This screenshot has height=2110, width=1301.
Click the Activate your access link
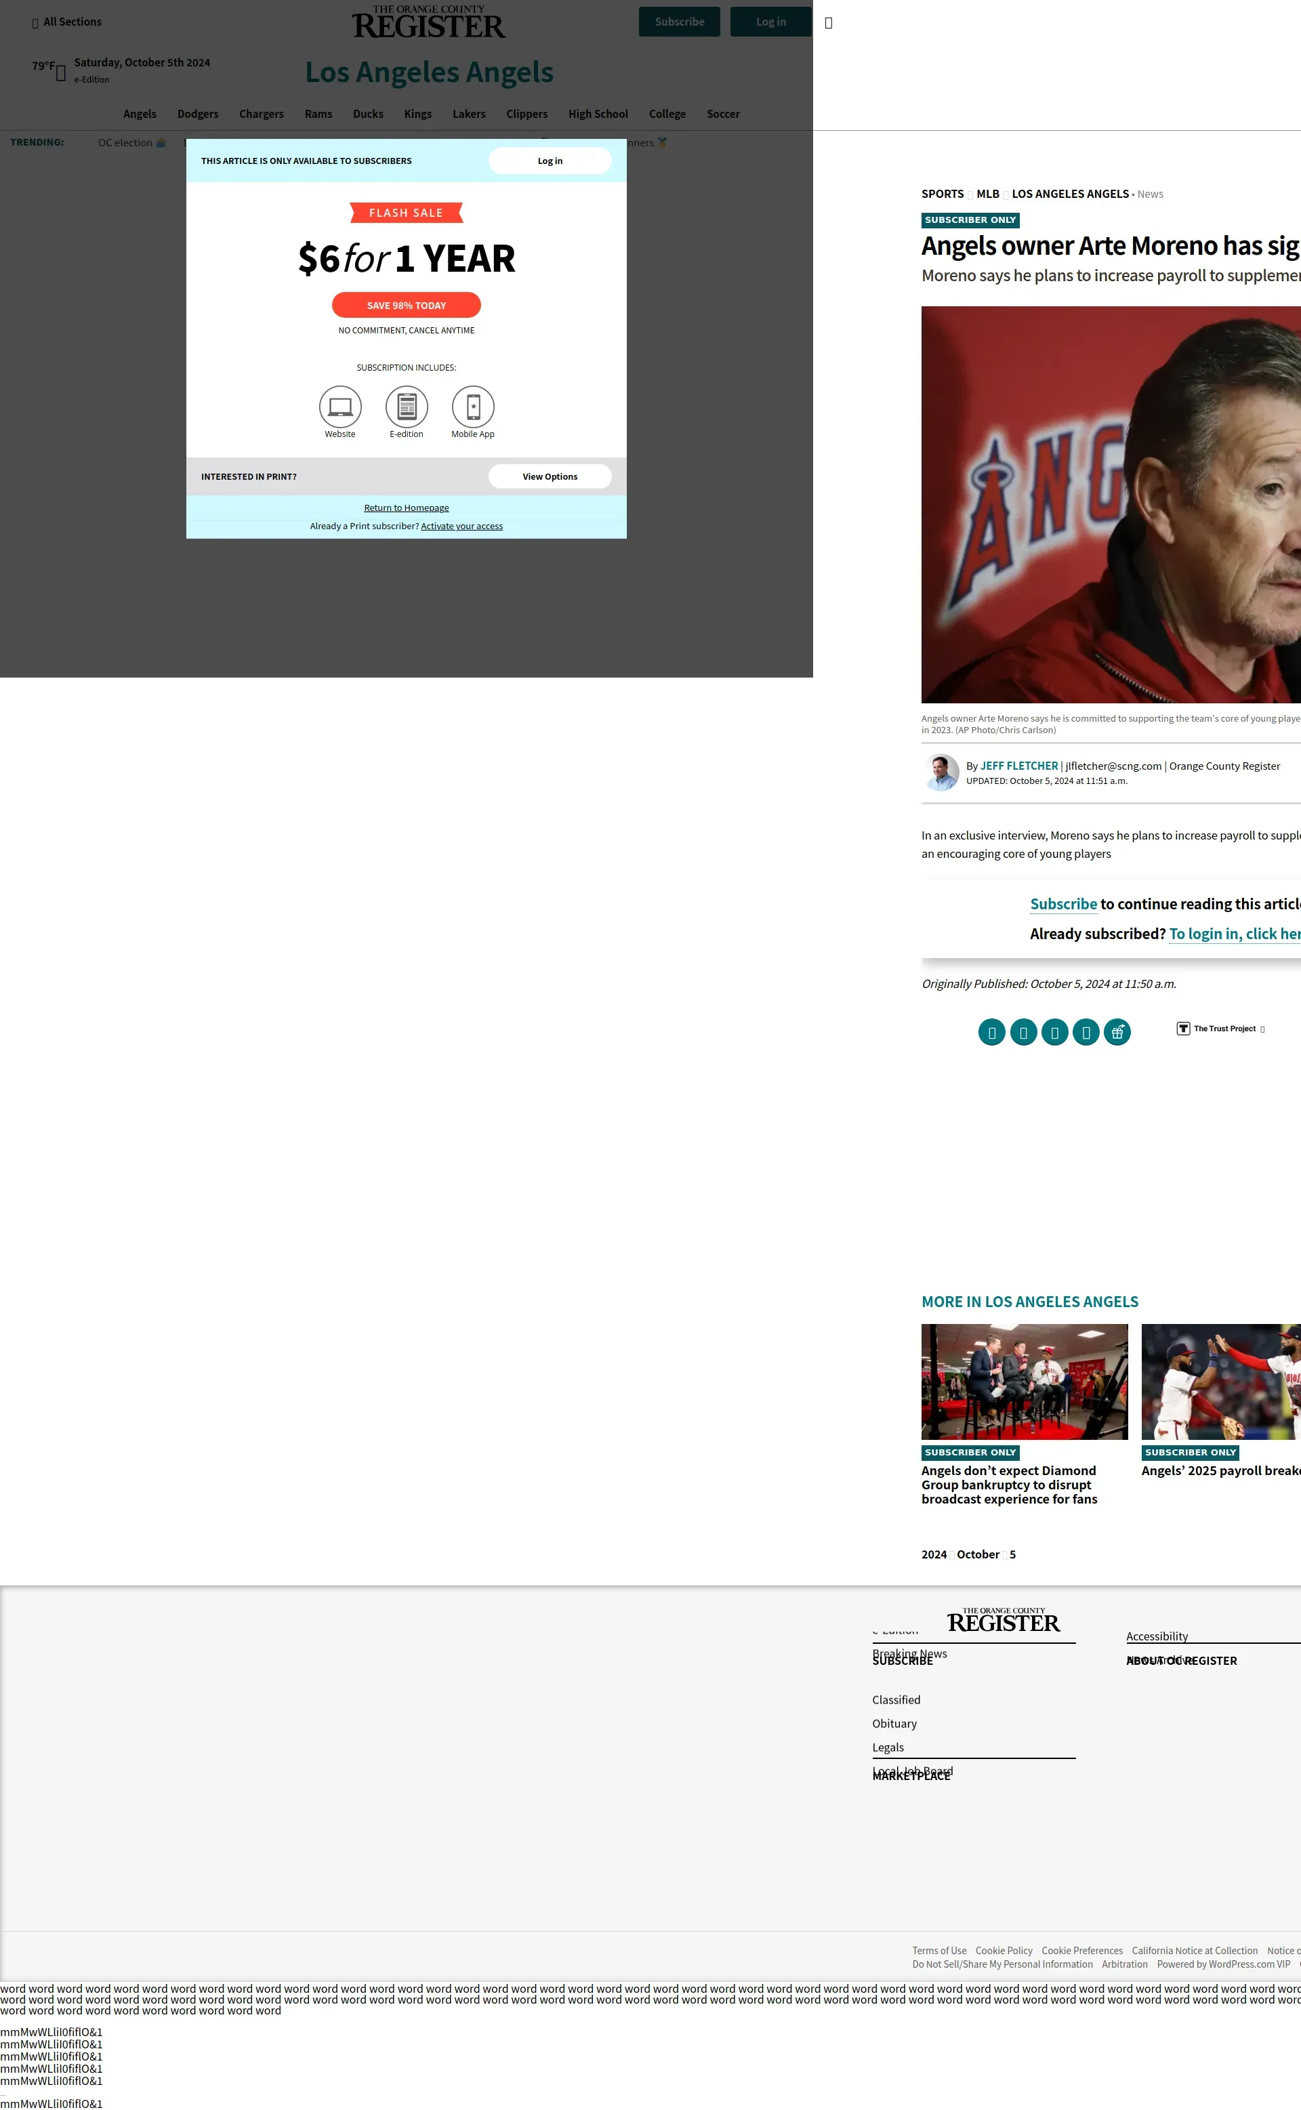click(x=461, y=526)
